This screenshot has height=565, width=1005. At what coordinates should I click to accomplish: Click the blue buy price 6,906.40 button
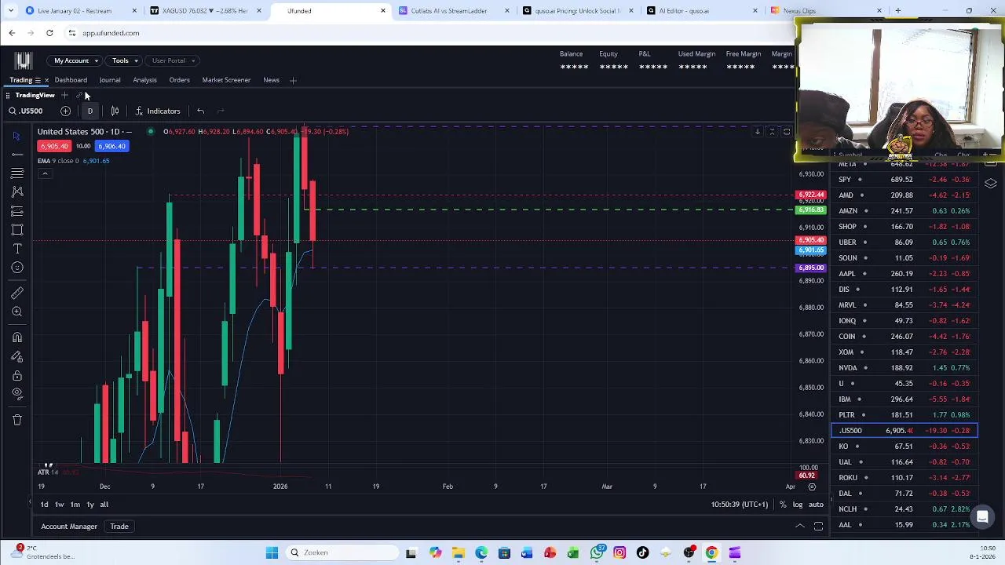pos(111,146)
